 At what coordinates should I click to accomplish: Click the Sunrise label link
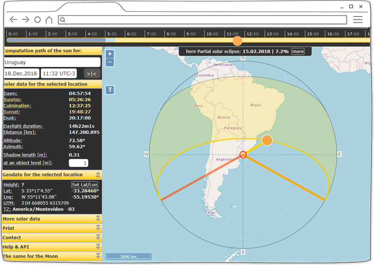pyautogui.click(x=13, y=100)
